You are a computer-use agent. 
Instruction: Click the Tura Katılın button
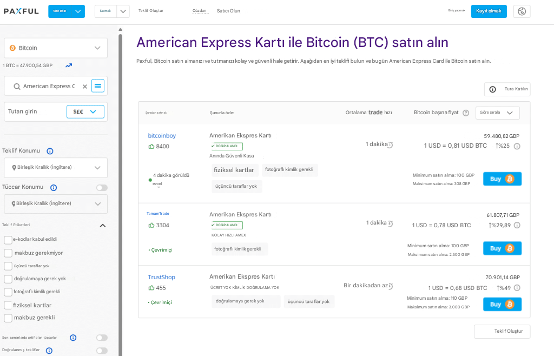(x=507, y=89)
